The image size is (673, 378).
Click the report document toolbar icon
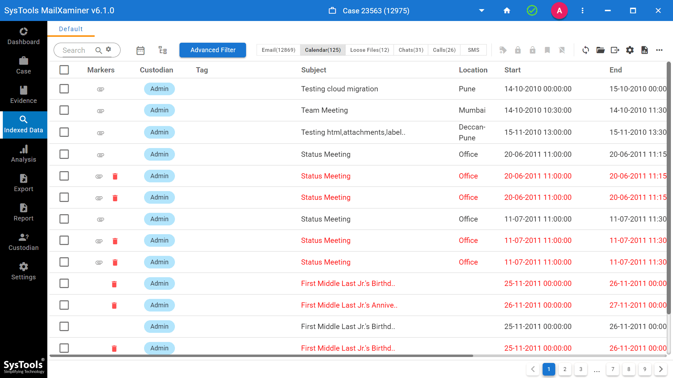tap(645, 50)
